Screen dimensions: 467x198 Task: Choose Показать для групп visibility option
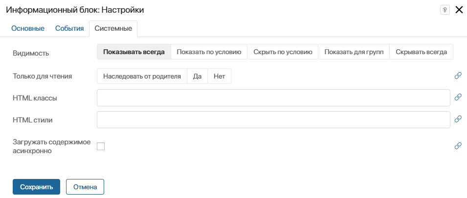click(x=354, y=52)
